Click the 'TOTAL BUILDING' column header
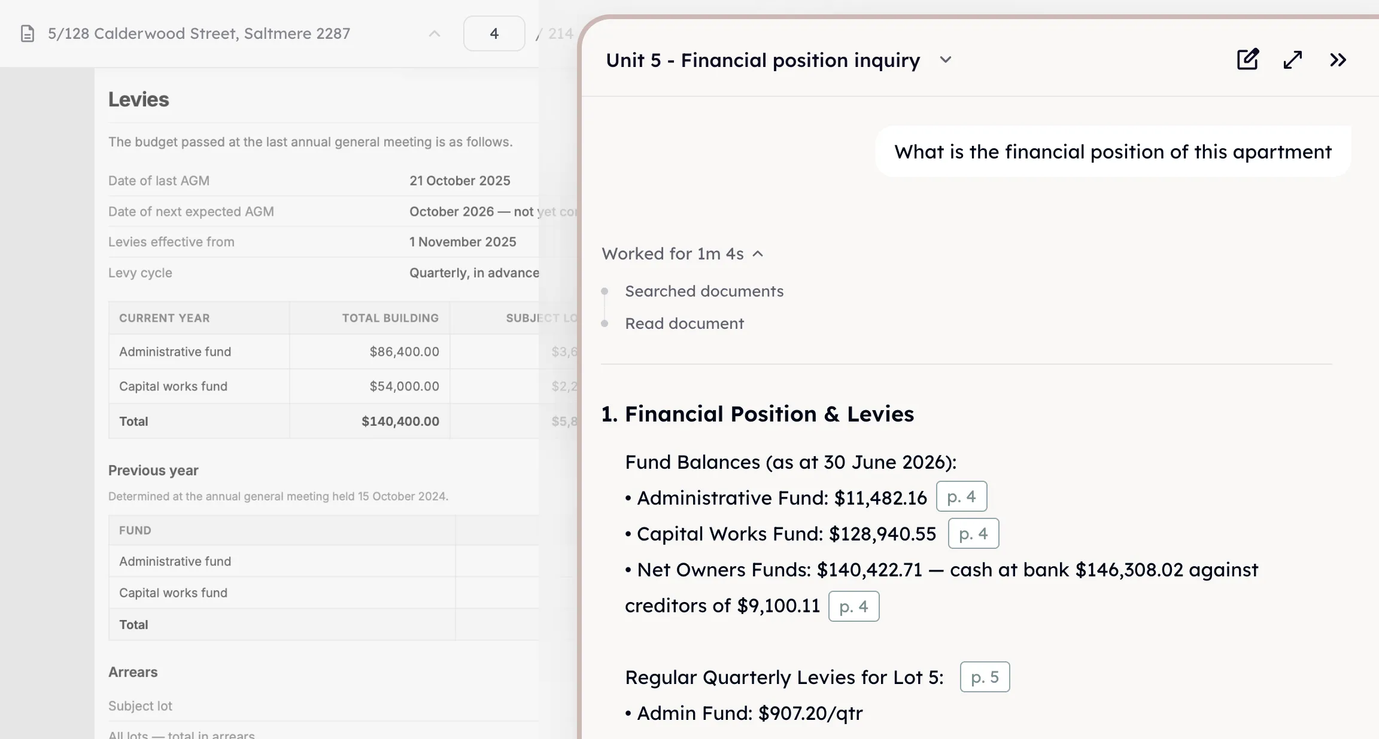 (390, 318)
